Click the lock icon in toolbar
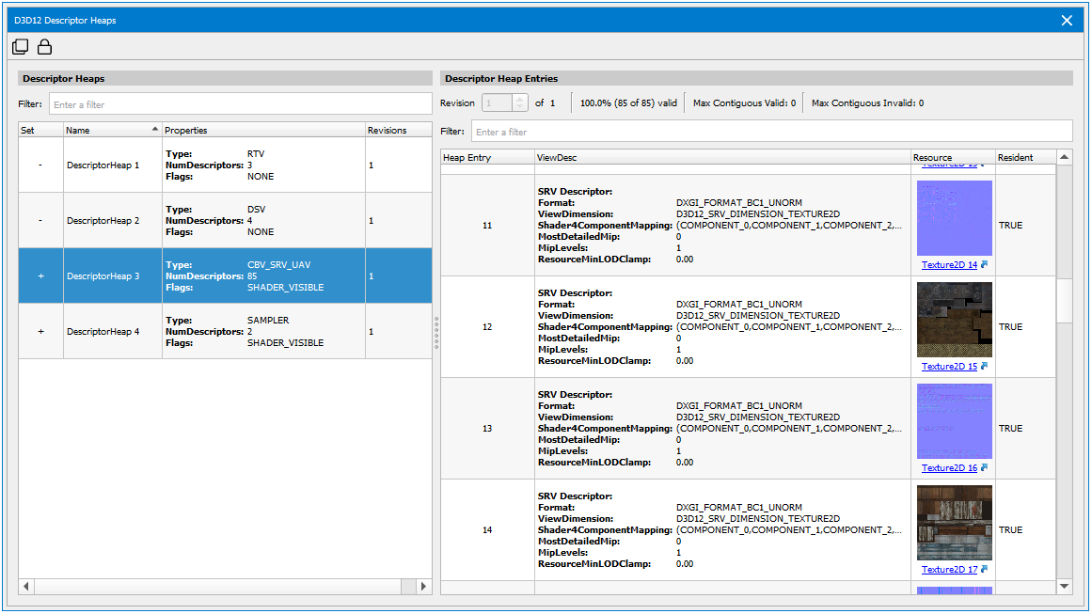Viewport: 1092px width, 614px height. (44, 47)
